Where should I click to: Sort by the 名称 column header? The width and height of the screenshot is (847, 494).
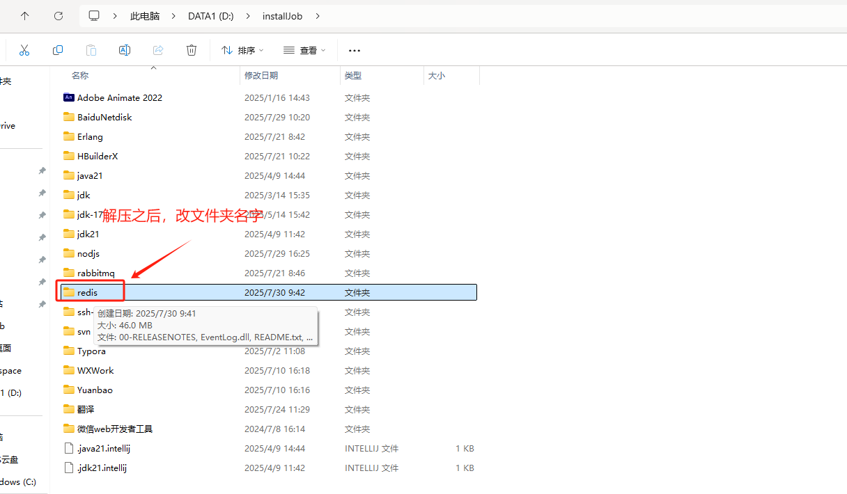click(80, 75)
